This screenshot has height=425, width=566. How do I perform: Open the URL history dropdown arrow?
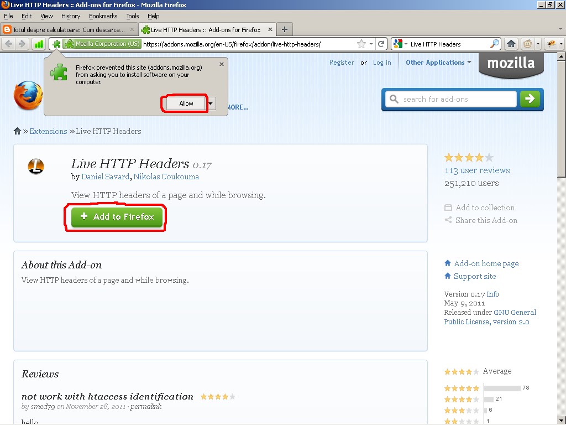(371, 44)
